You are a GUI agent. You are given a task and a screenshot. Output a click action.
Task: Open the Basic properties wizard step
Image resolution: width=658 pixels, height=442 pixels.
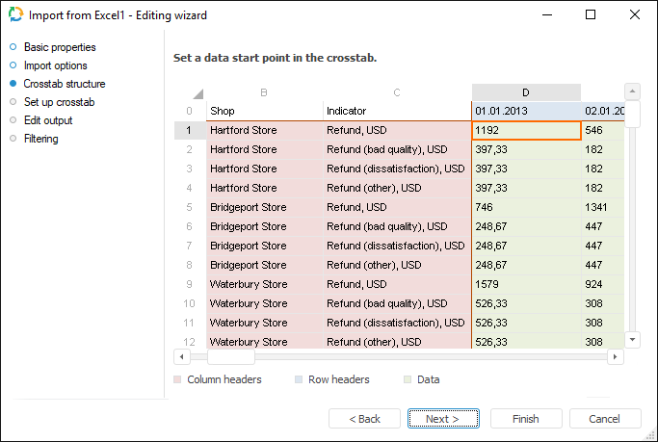59,47
